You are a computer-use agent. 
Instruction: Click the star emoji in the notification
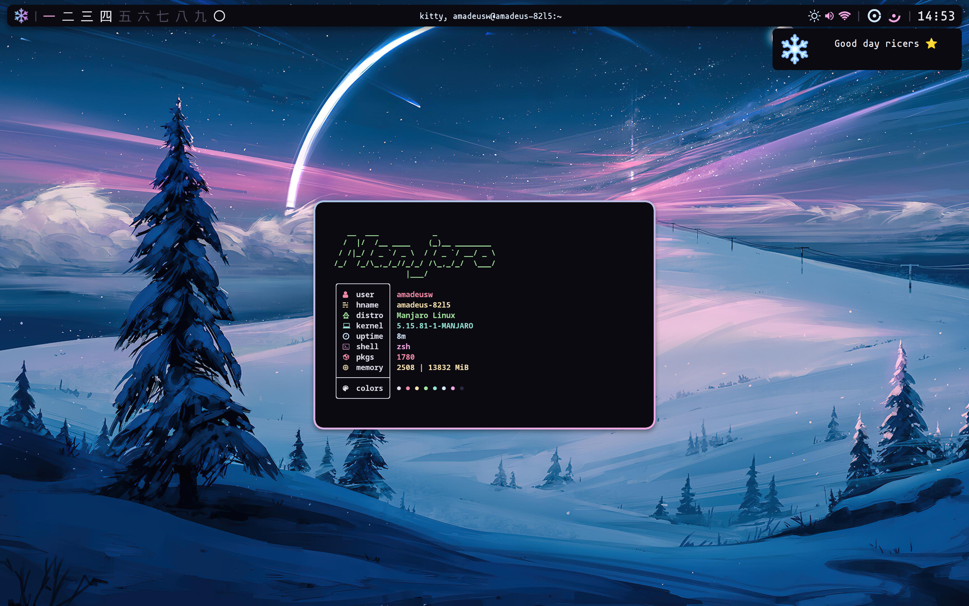tap(932, 43)
